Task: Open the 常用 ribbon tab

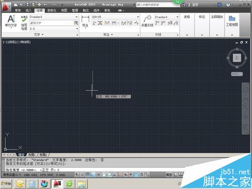Action: 18,11
